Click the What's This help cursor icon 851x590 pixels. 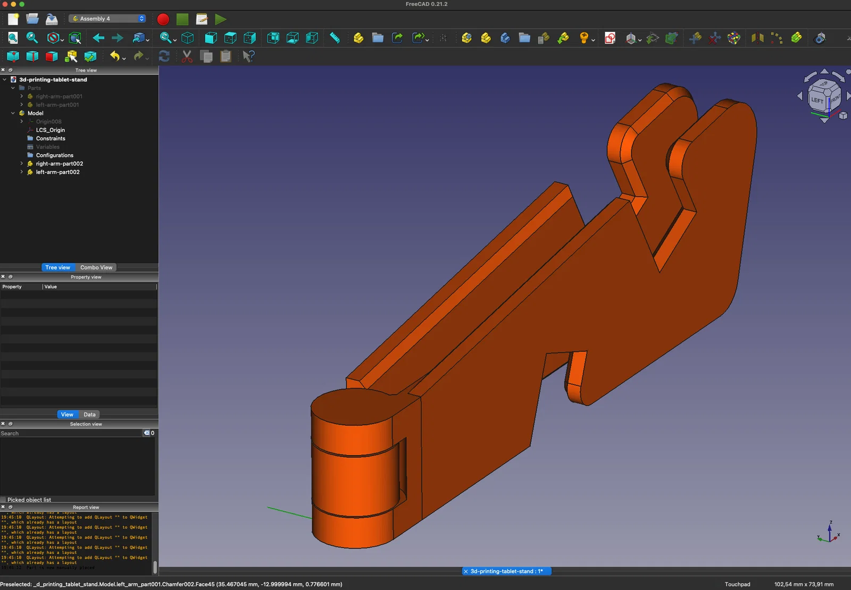pos(248,56)
